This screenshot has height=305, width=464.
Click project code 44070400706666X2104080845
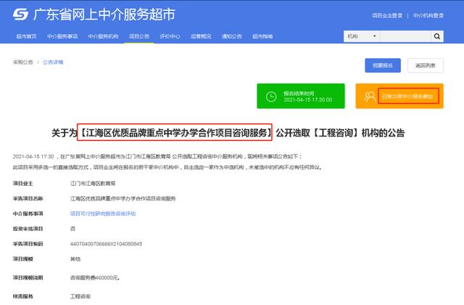click(x=106, y=244)
